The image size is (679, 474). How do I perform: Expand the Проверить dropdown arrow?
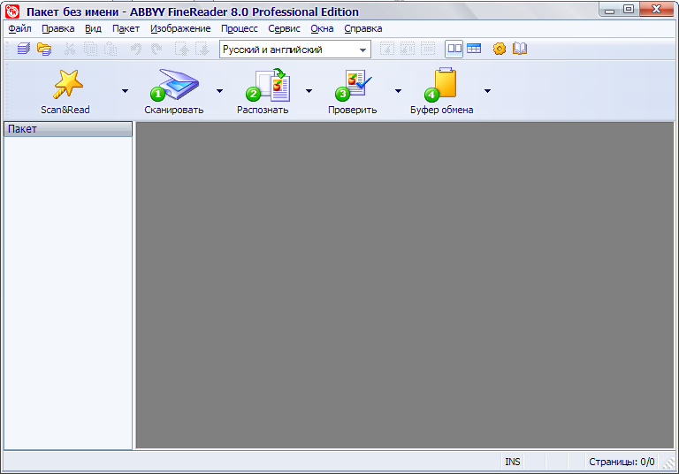pos(398,91)
